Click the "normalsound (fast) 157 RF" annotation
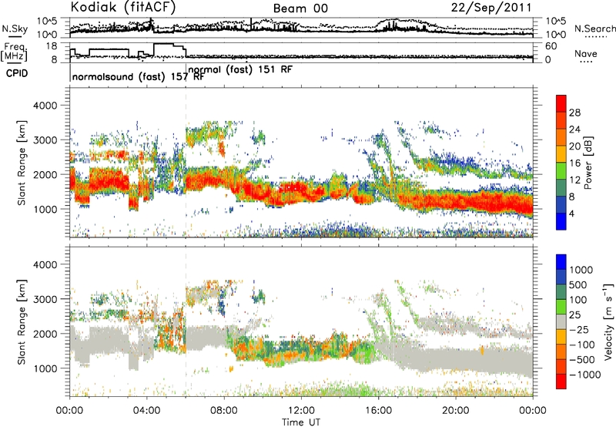616x427 pixels. [139, 76]
